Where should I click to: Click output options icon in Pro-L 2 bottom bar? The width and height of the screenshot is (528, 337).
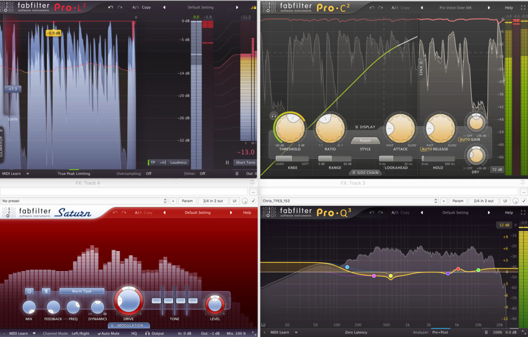(237, 174)
